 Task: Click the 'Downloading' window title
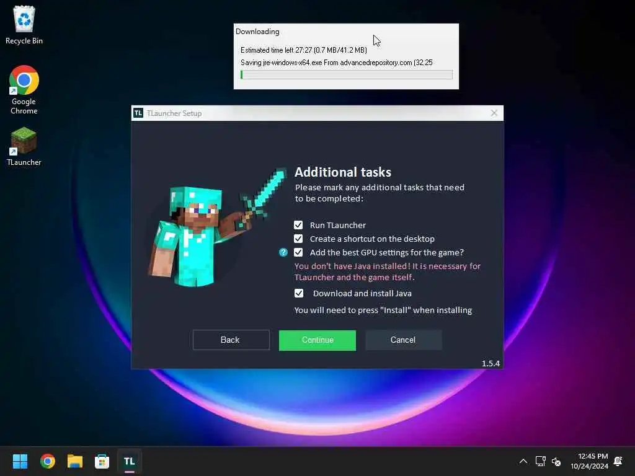pyautogui.click(x=257, y=32)
